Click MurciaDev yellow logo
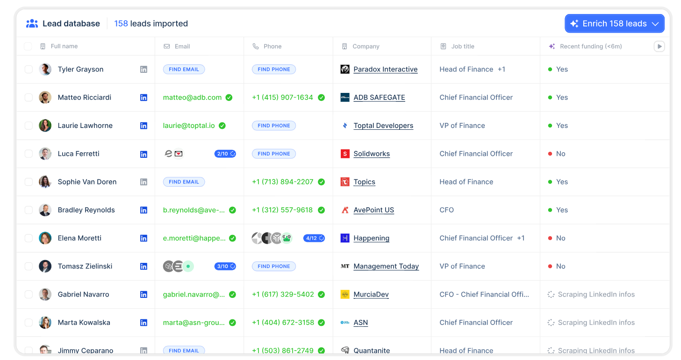The height and width of the screenshot is (360, 681). tap(345, 295)
